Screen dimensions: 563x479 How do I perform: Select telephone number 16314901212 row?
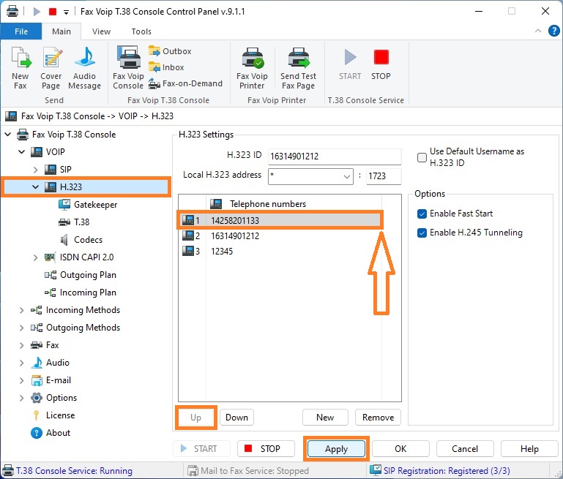(280, 236)
